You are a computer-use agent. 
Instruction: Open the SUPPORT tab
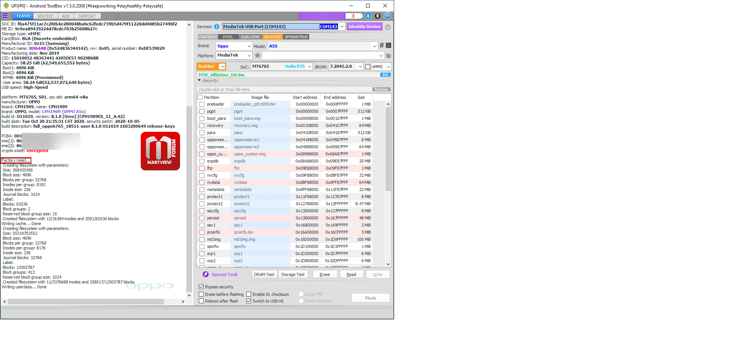pyautogui.click(x=87, y=16)
